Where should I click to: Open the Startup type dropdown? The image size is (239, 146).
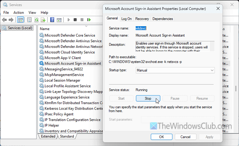(x=175, y=70)
